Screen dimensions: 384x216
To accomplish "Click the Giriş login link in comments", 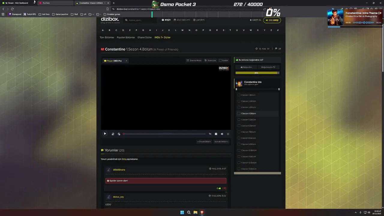I will (x=124, y=159).
